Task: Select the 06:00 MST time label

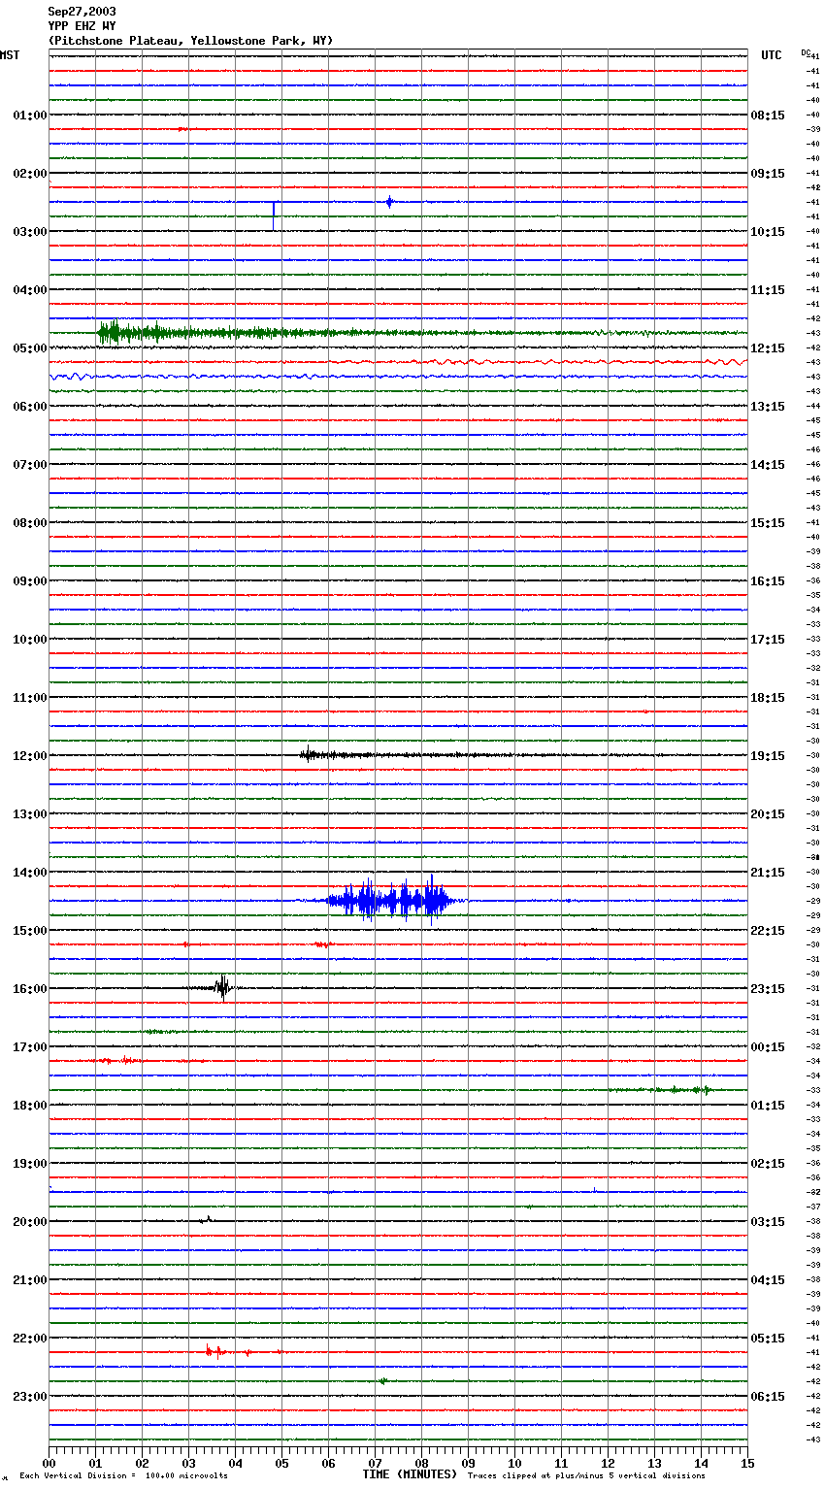Action: click(x=30, y=407)
